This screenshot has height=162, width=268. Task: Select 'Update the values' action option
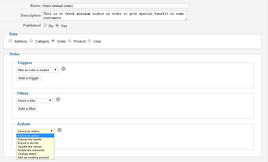[30, 147]
